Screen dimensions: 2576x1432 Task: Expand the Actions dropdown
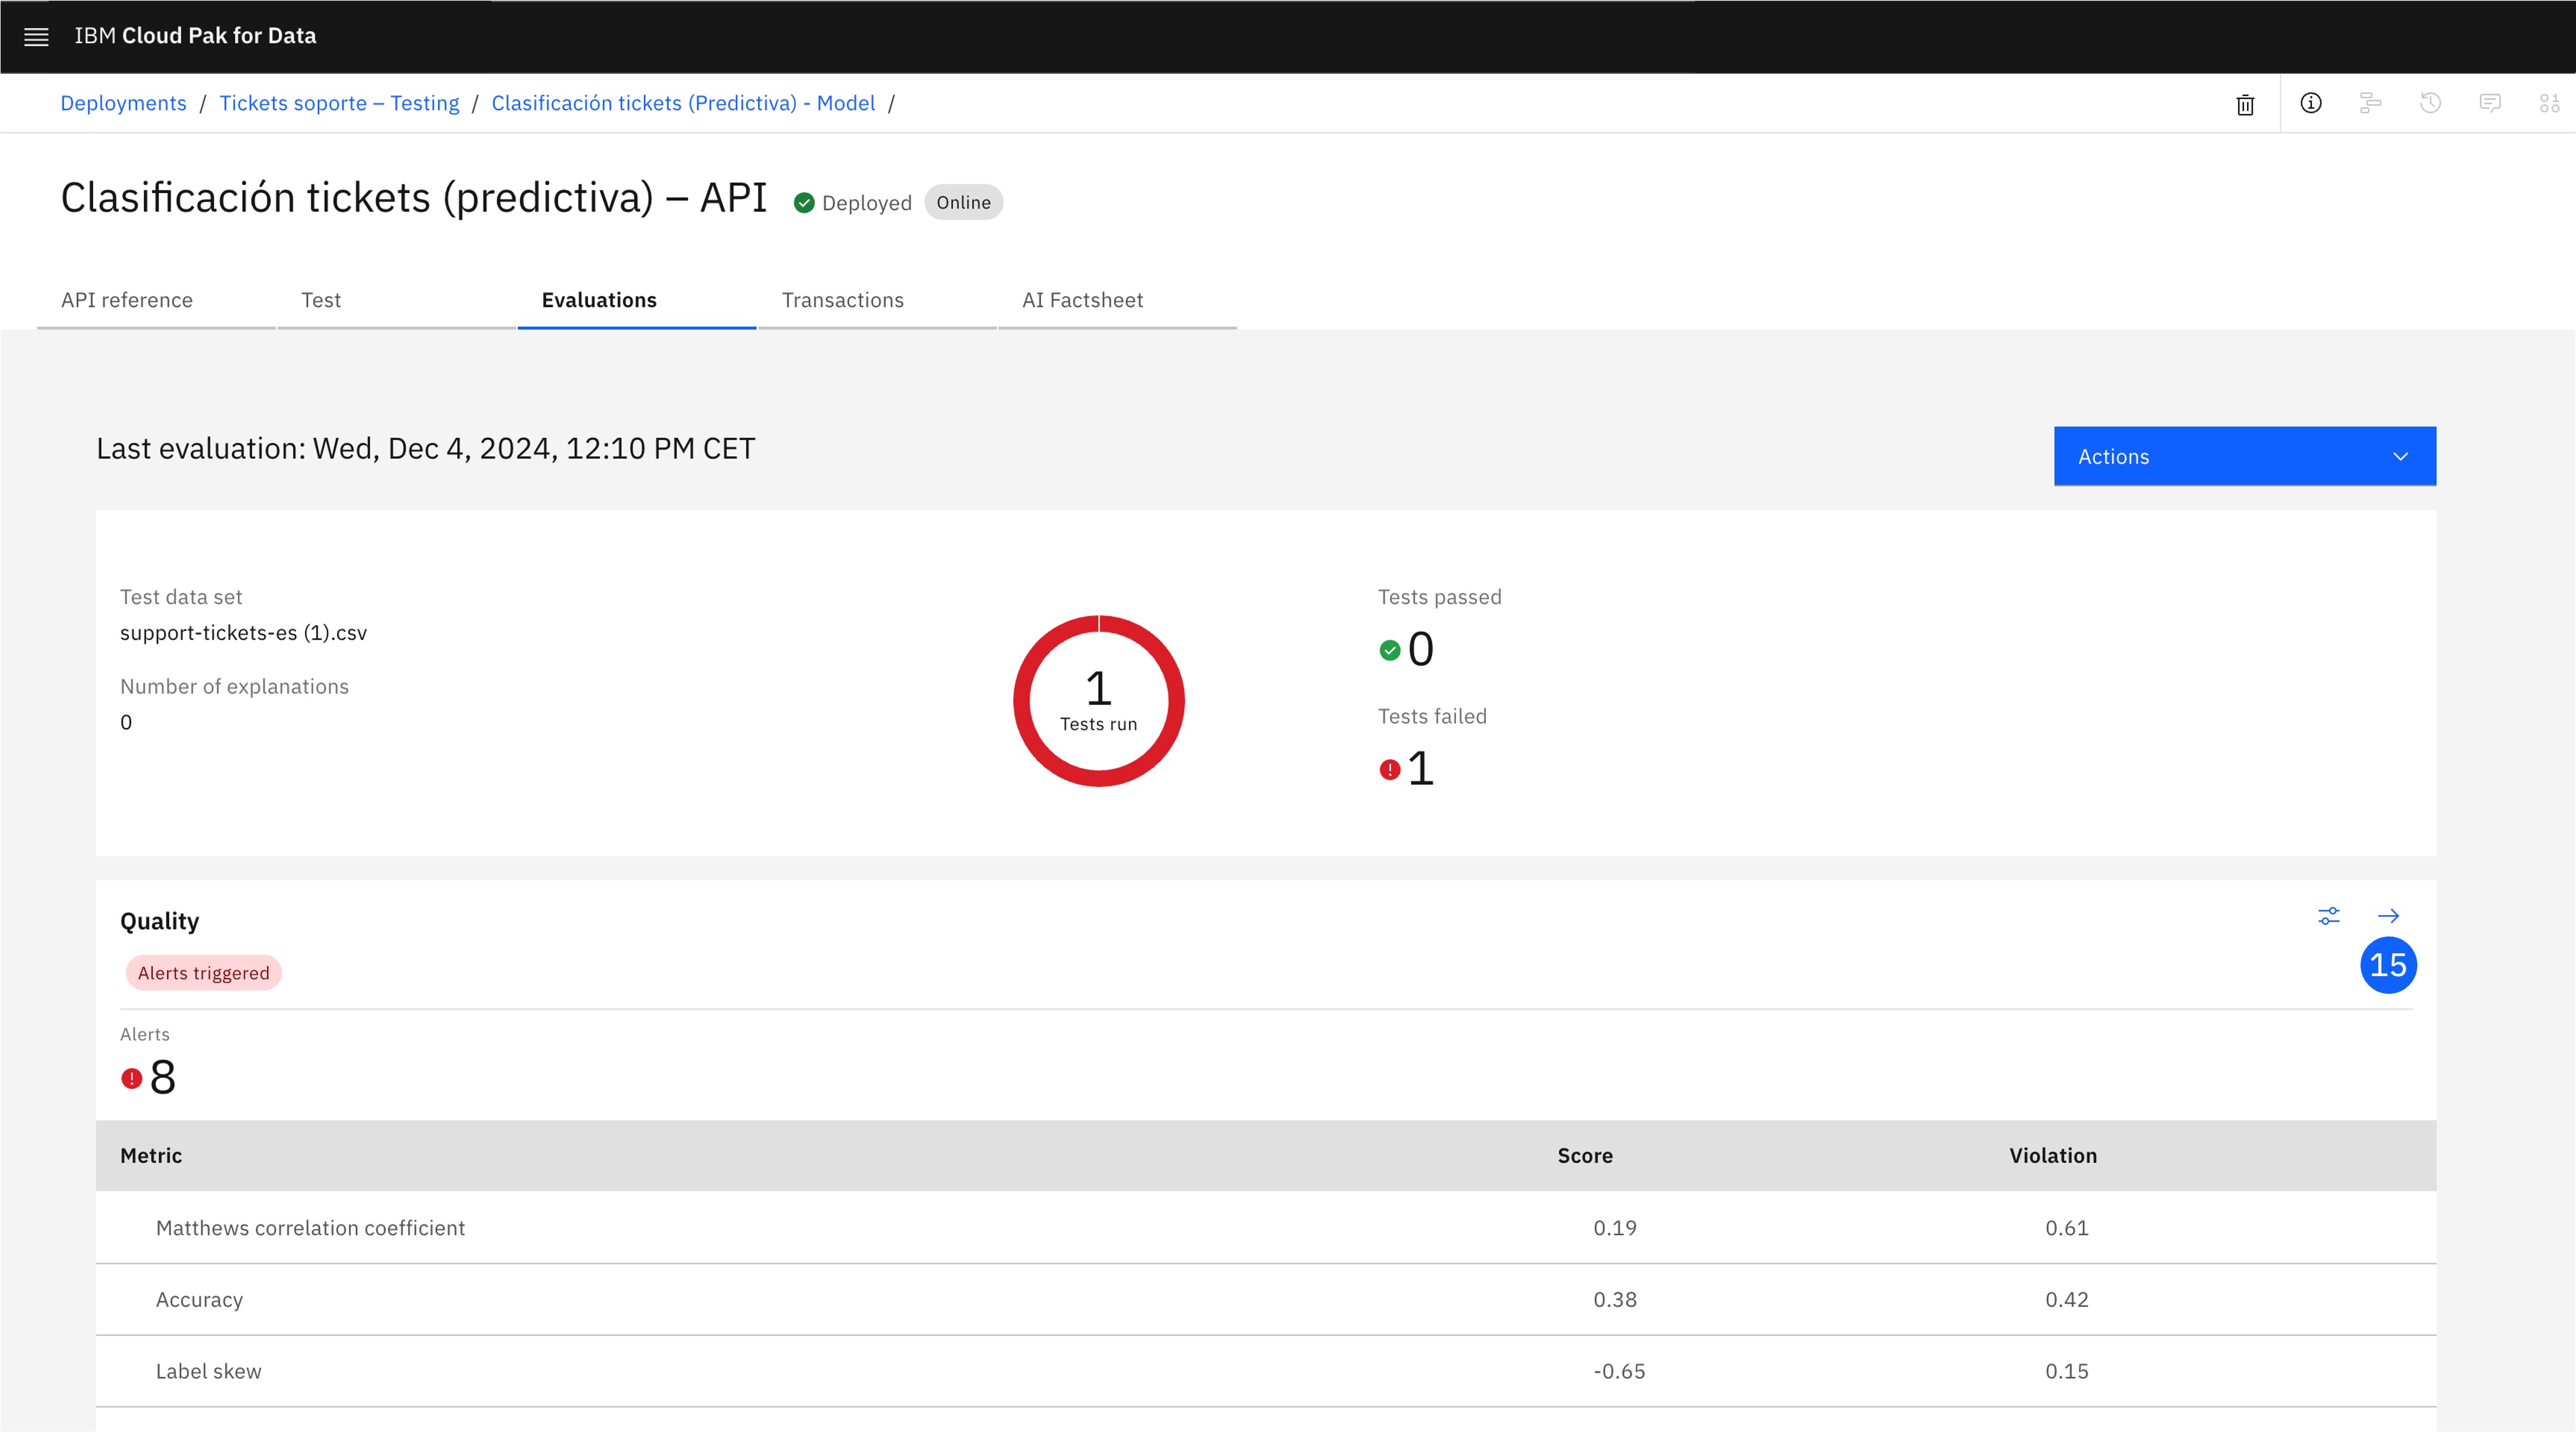pos(2245,456)
